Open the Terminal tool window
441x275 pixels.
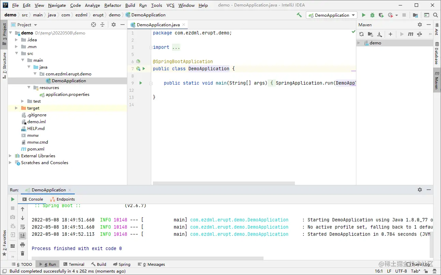73,264
